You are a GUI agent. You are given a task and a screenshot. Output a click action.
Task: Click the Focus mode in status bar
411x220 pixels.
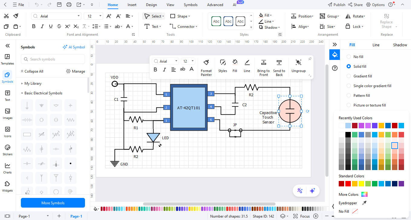pyautogui.click(x=302, y=216)
